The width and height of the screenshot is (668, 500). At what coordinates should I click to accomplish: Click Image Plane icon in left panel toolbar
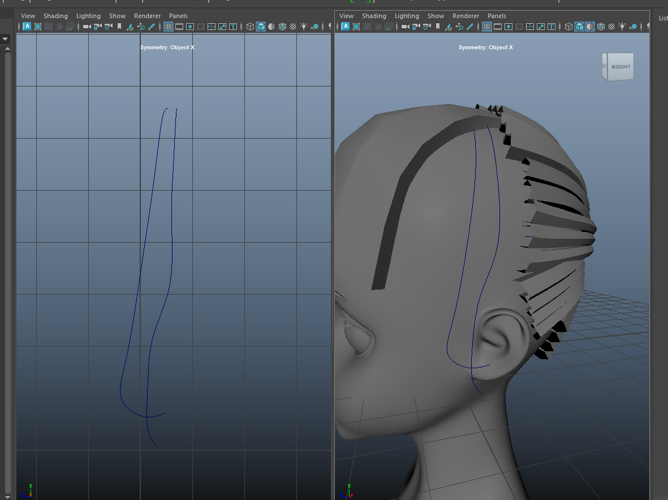130,27
